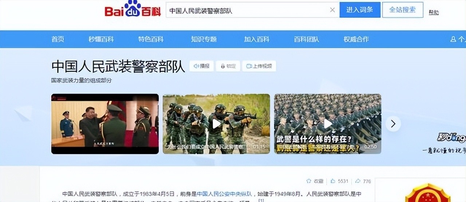Click the 进入词条 button
The width and height of the screenshot is (466, 202).
tap(360, 10)
